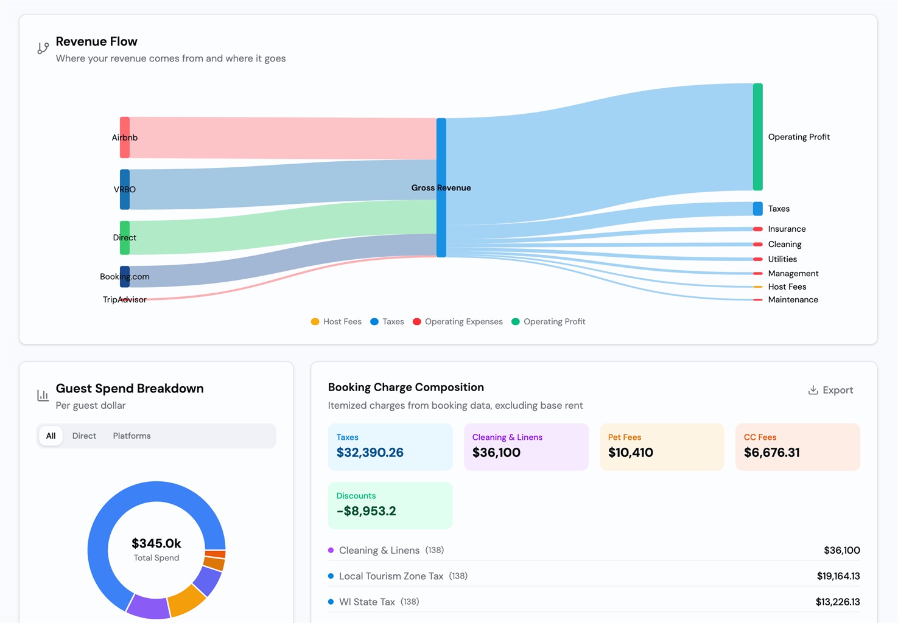Click the Export download icon

[x=813, y=390]
